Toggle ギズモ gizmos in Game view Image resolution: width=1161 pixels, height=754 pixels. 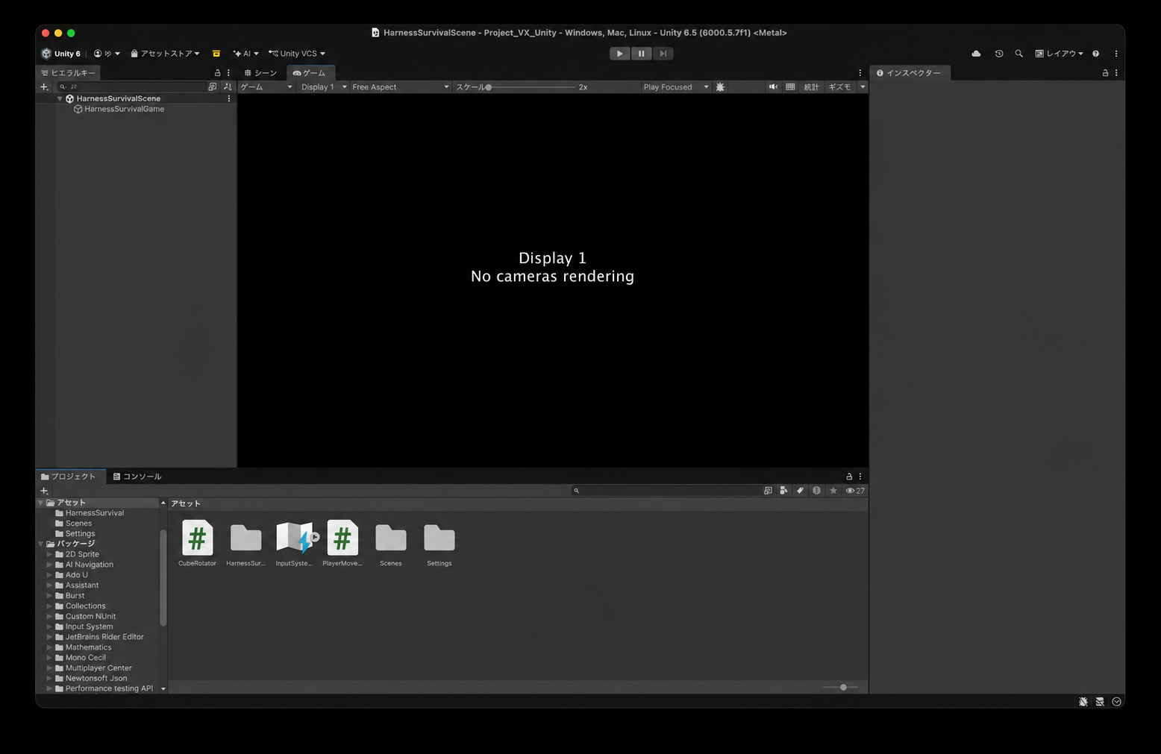click(x=839, y=87)
